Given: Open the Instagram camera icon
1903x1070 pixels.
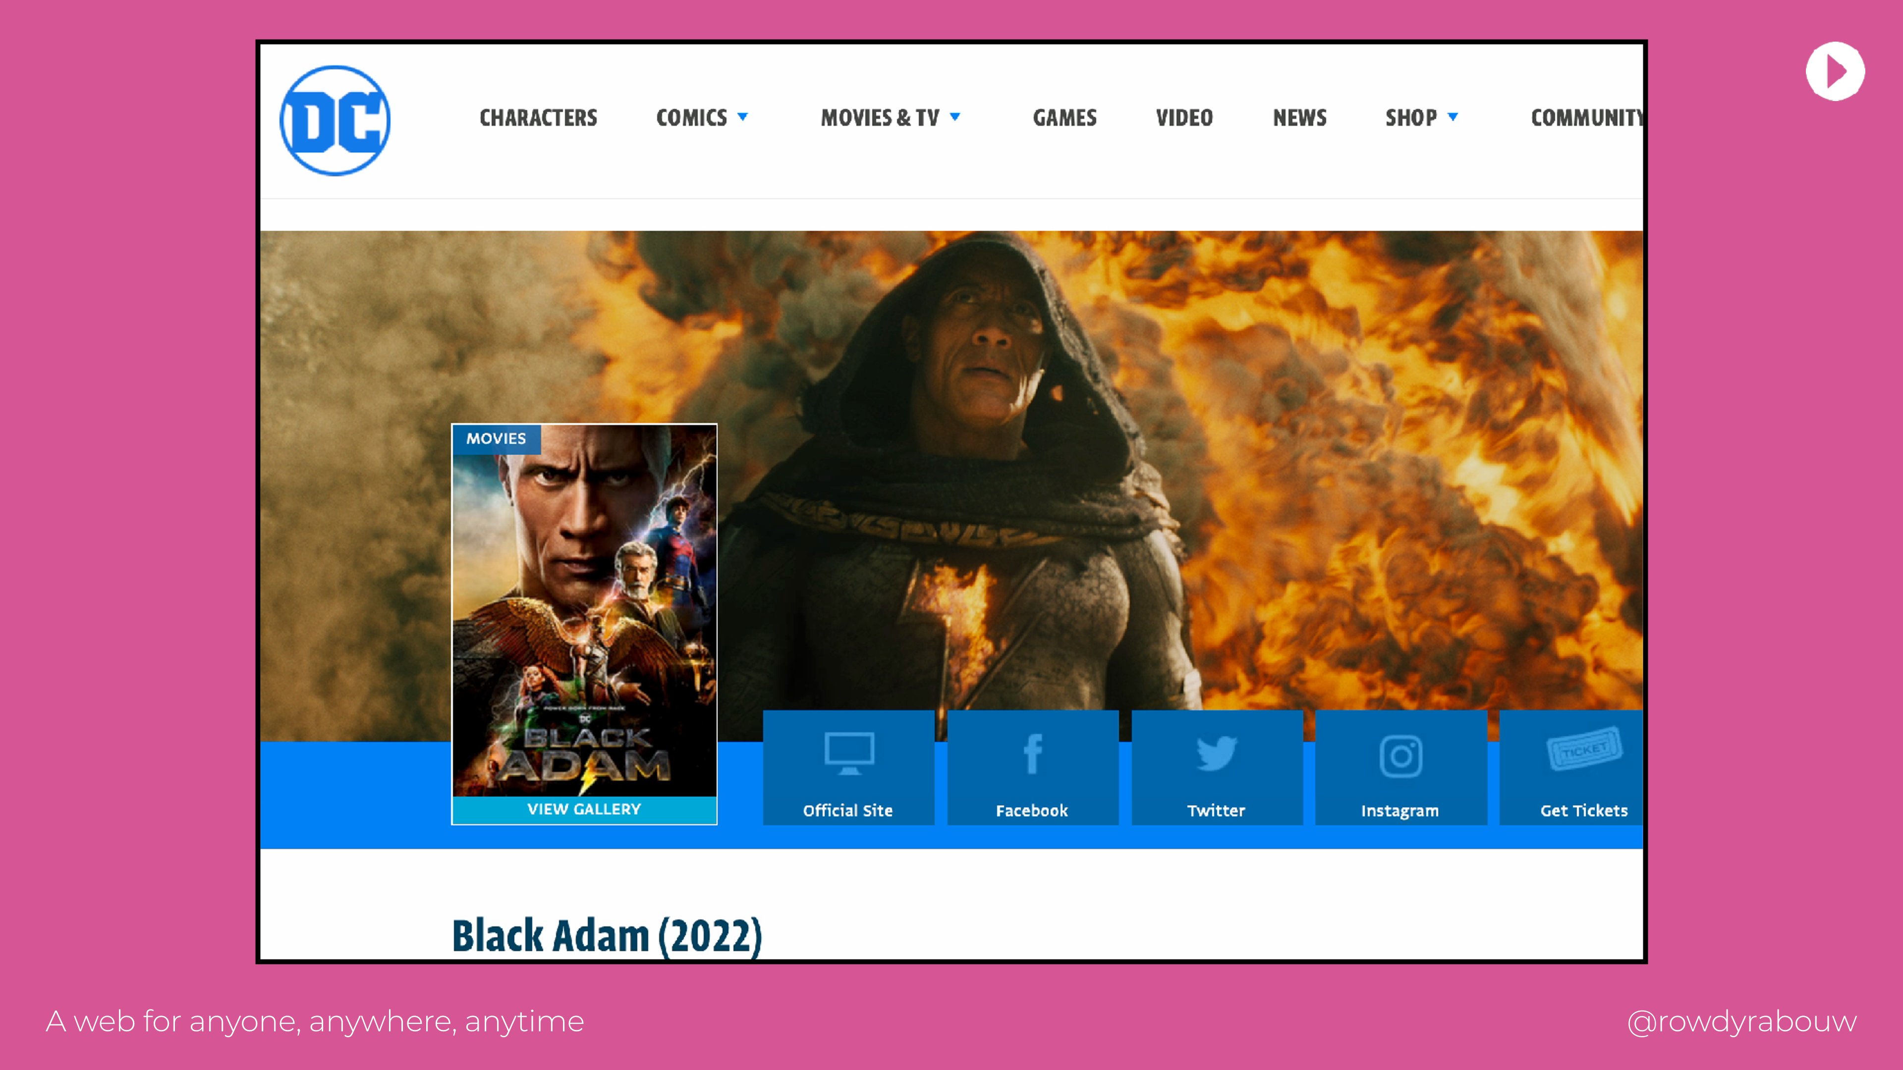Looking at the screenshot, I should tap(1400, 756).
